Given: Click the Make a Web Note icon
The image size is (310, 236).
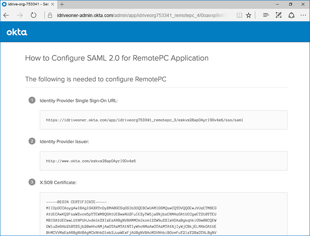Looking at the screenshot, I should 278,15.
